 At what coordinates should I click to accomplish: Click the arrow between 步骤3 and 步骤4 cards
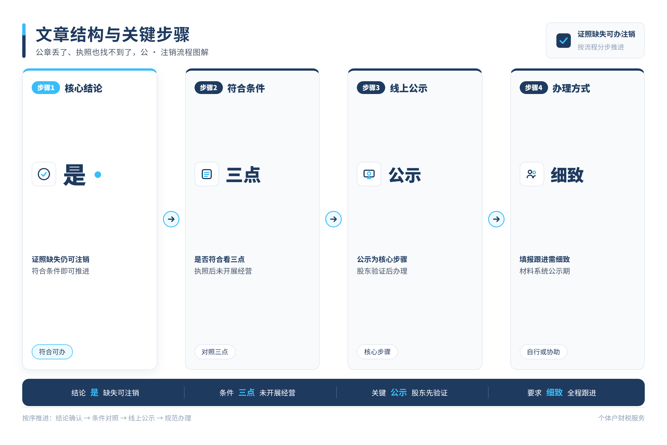[496, 219]
